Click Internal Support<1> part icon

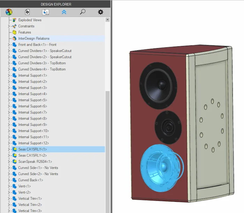[x=15, y=75]
